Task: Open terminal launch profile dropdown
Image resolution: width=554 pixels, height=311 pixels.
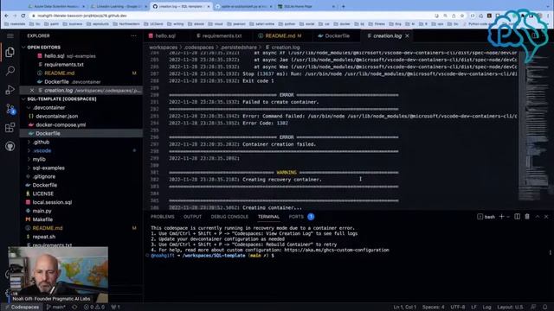Action: click(x=508, y=217)
